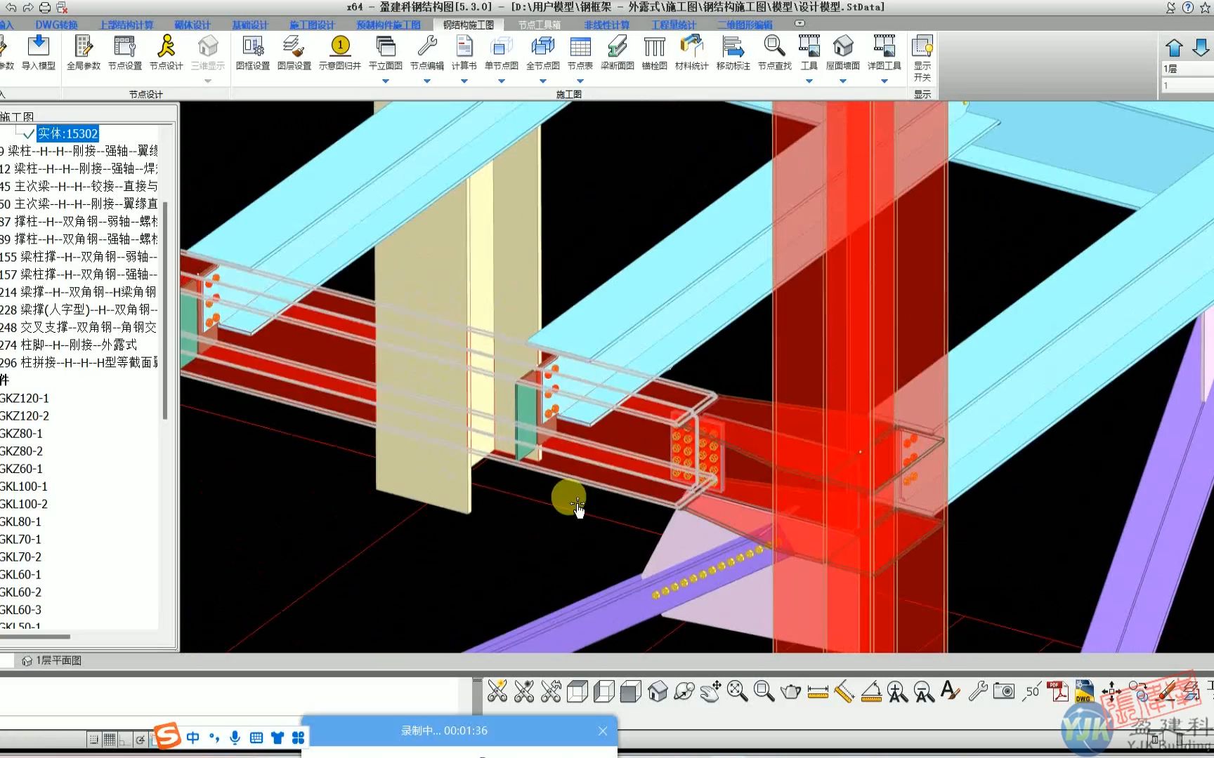Image resolution: width=1214 pixels, height=758 pixels.
Task: Expand 节点表 dropdown arrow
Action: (x=580, y=81)
